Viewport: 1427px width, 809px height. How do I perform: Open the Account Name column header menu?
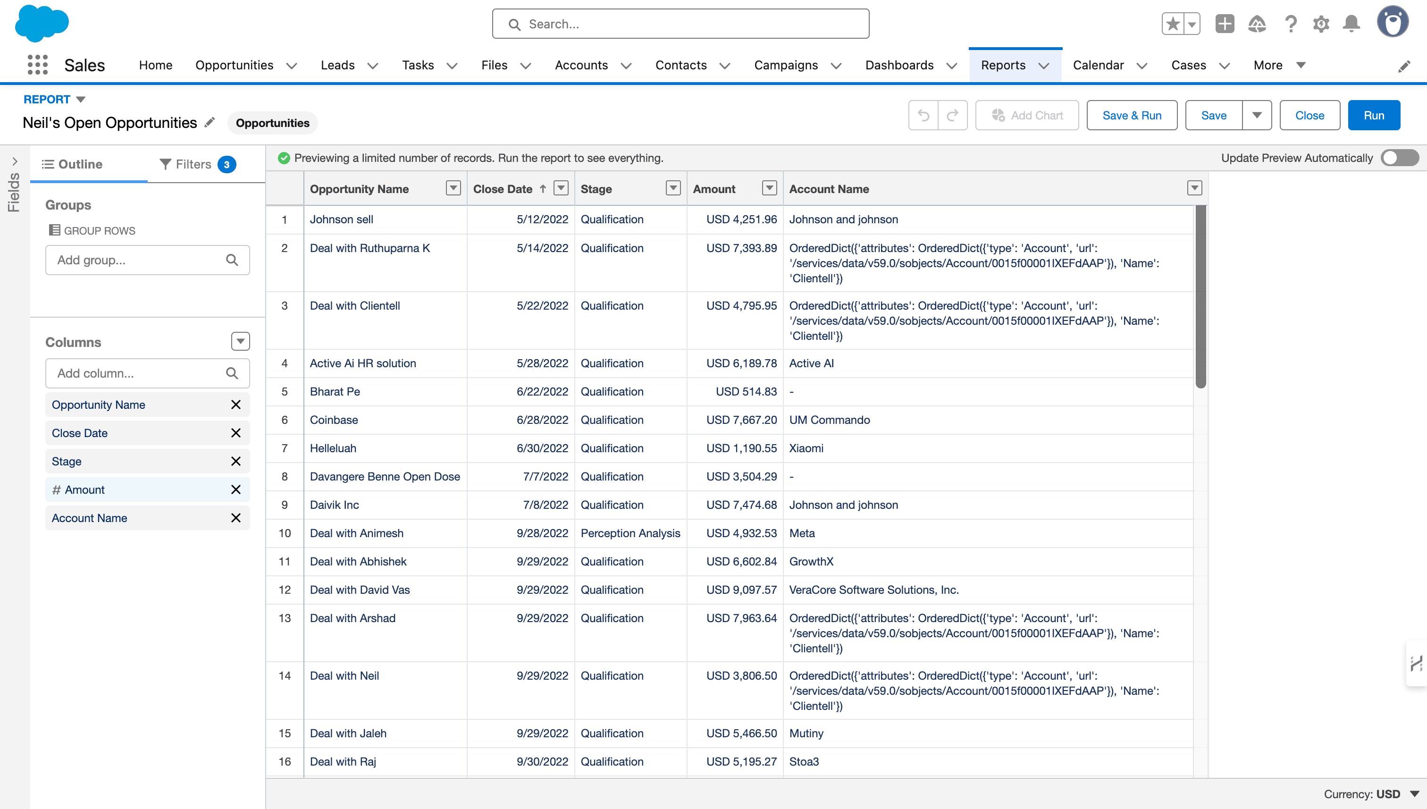1195,188
